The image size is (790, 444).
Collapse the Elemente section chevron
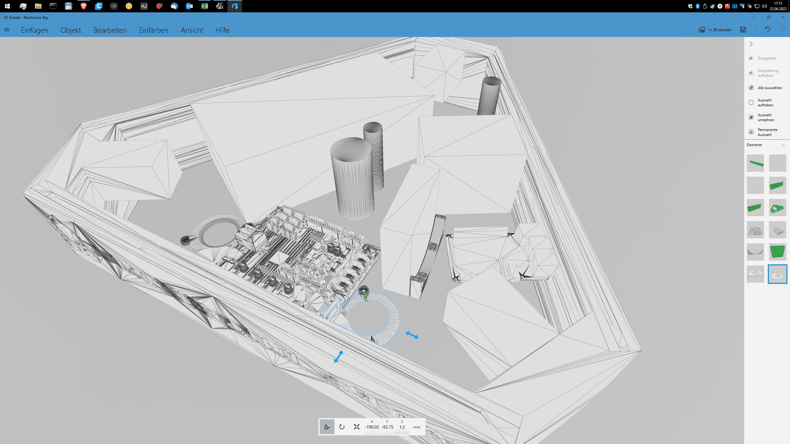click(x=783, y=145)
